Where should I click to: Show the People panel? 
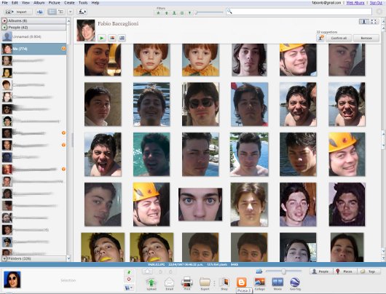[321, 271]
